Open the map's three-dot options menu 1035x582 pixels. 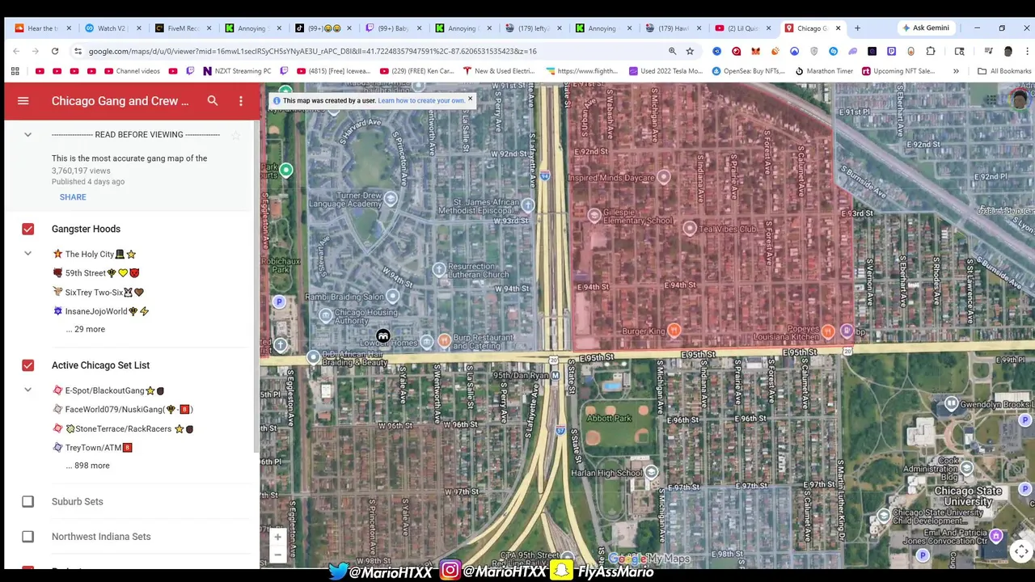click(x=240, y=101)
